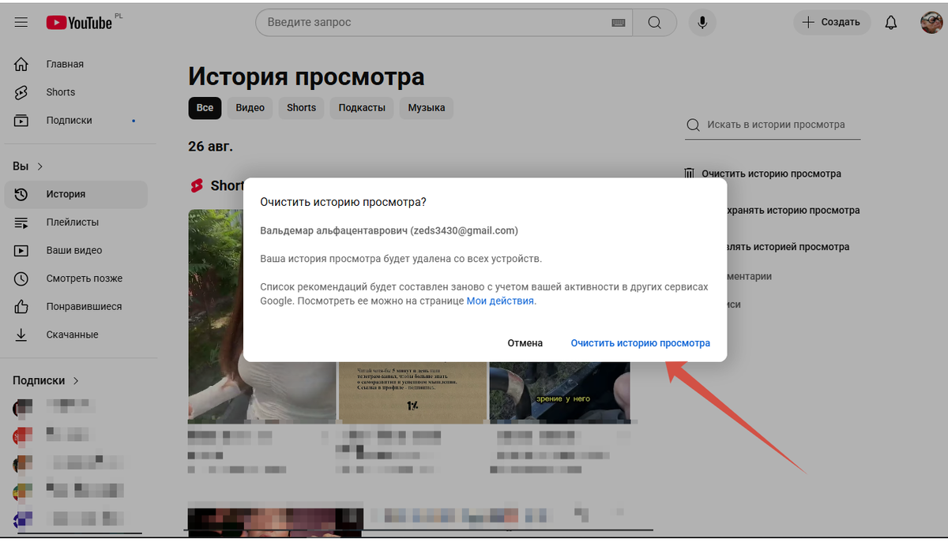Expand the Подписки section header

pos(47,380)
